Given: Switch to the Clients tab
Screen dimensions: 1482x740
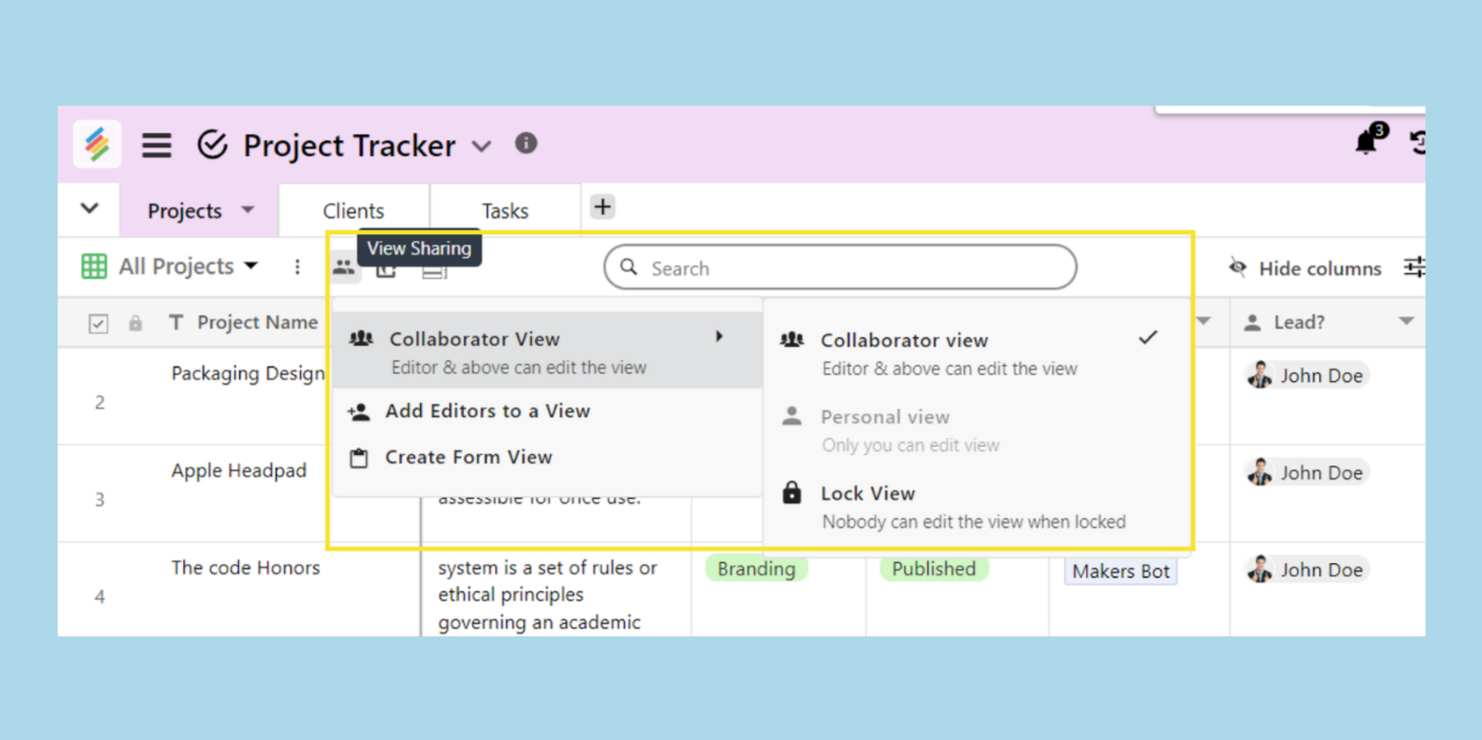Looking at the screenshot, I should click(353, 211).
